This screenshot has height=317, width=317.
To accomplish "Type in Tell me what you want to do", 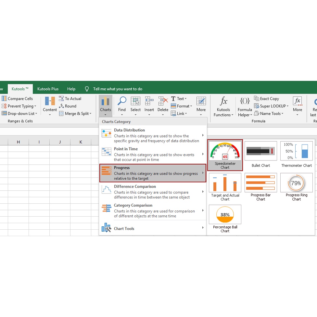I will (118, 89).
